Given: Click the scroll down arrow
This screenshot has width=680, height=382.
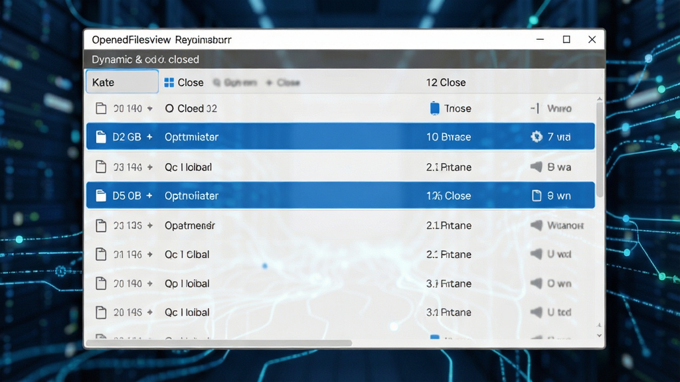Looking at the screenshot, I should (600, 335).
